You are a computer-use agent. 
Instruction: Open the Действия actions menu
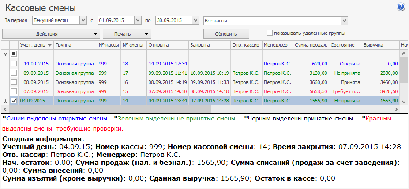tap(51, 33)
